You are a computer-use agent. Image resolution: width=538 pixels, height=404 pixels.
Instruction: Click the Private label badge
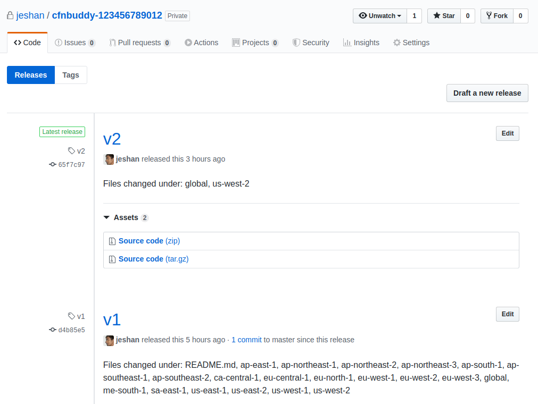point(177,16)
